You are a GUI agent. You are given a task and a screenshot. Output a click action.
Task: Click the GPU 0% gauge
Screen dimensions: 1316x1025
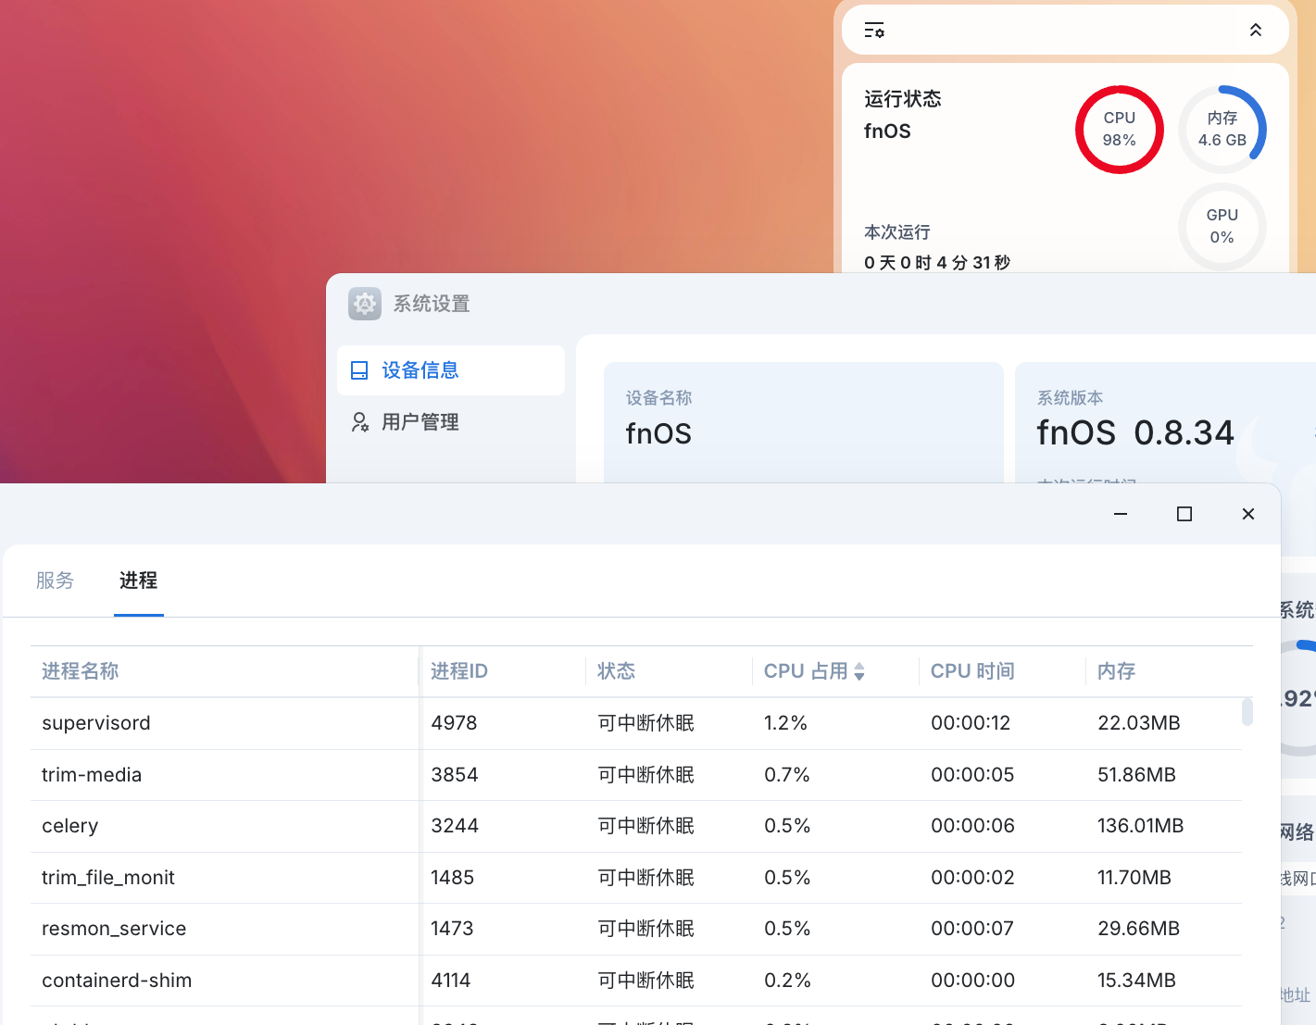tap(1222, 226)
